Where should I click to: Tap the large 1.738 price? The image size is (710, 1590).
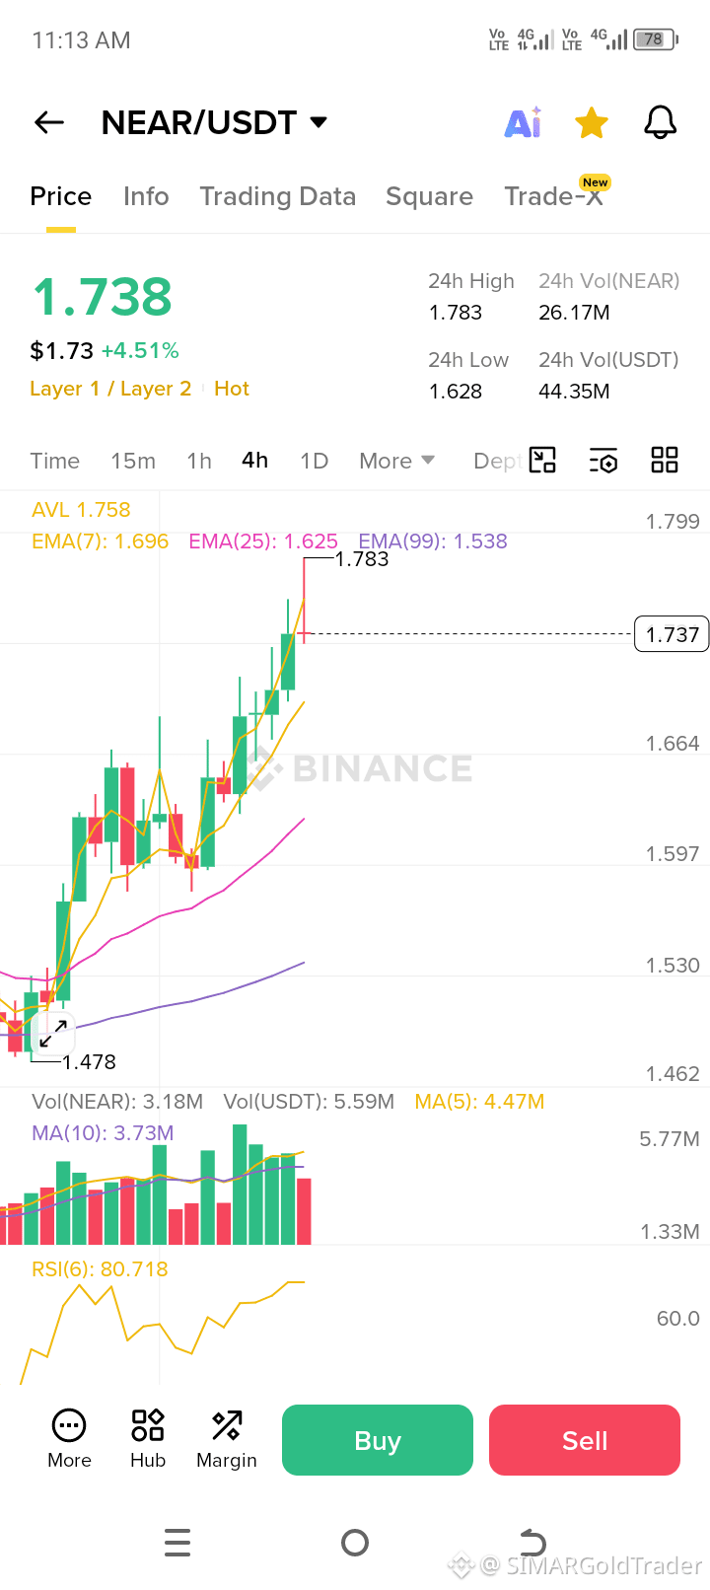coord(102,296)
